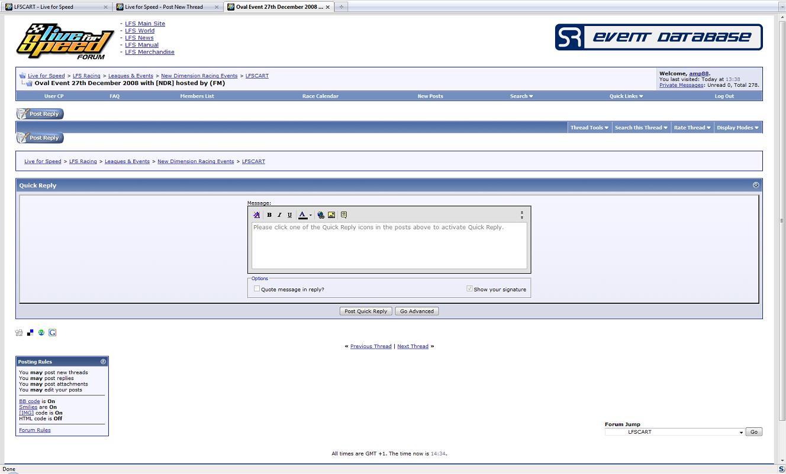Open the amp88 profile link

click(699, 74)
